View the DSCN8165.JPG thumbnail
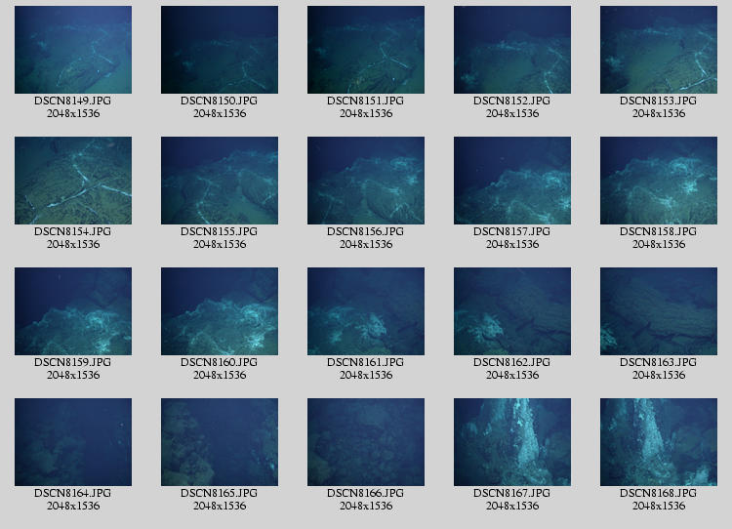732x529 pixels. (x=220, y=442)
